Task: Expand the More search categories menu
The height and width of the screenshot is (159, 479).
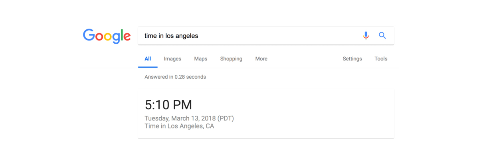Action: click(x=261, y=59)
